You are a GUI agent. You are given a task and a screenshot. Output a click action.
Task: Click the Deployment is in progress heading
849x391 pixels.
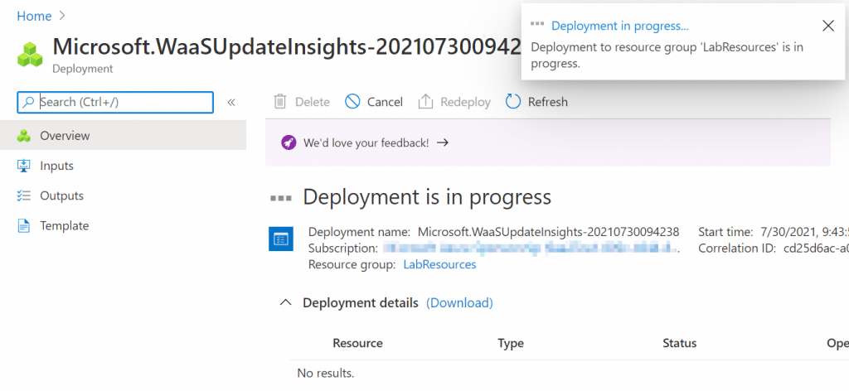(427, 197)
